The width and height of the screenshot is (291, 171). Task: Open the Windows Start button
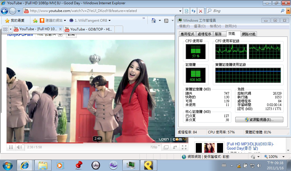pos(7,165)
